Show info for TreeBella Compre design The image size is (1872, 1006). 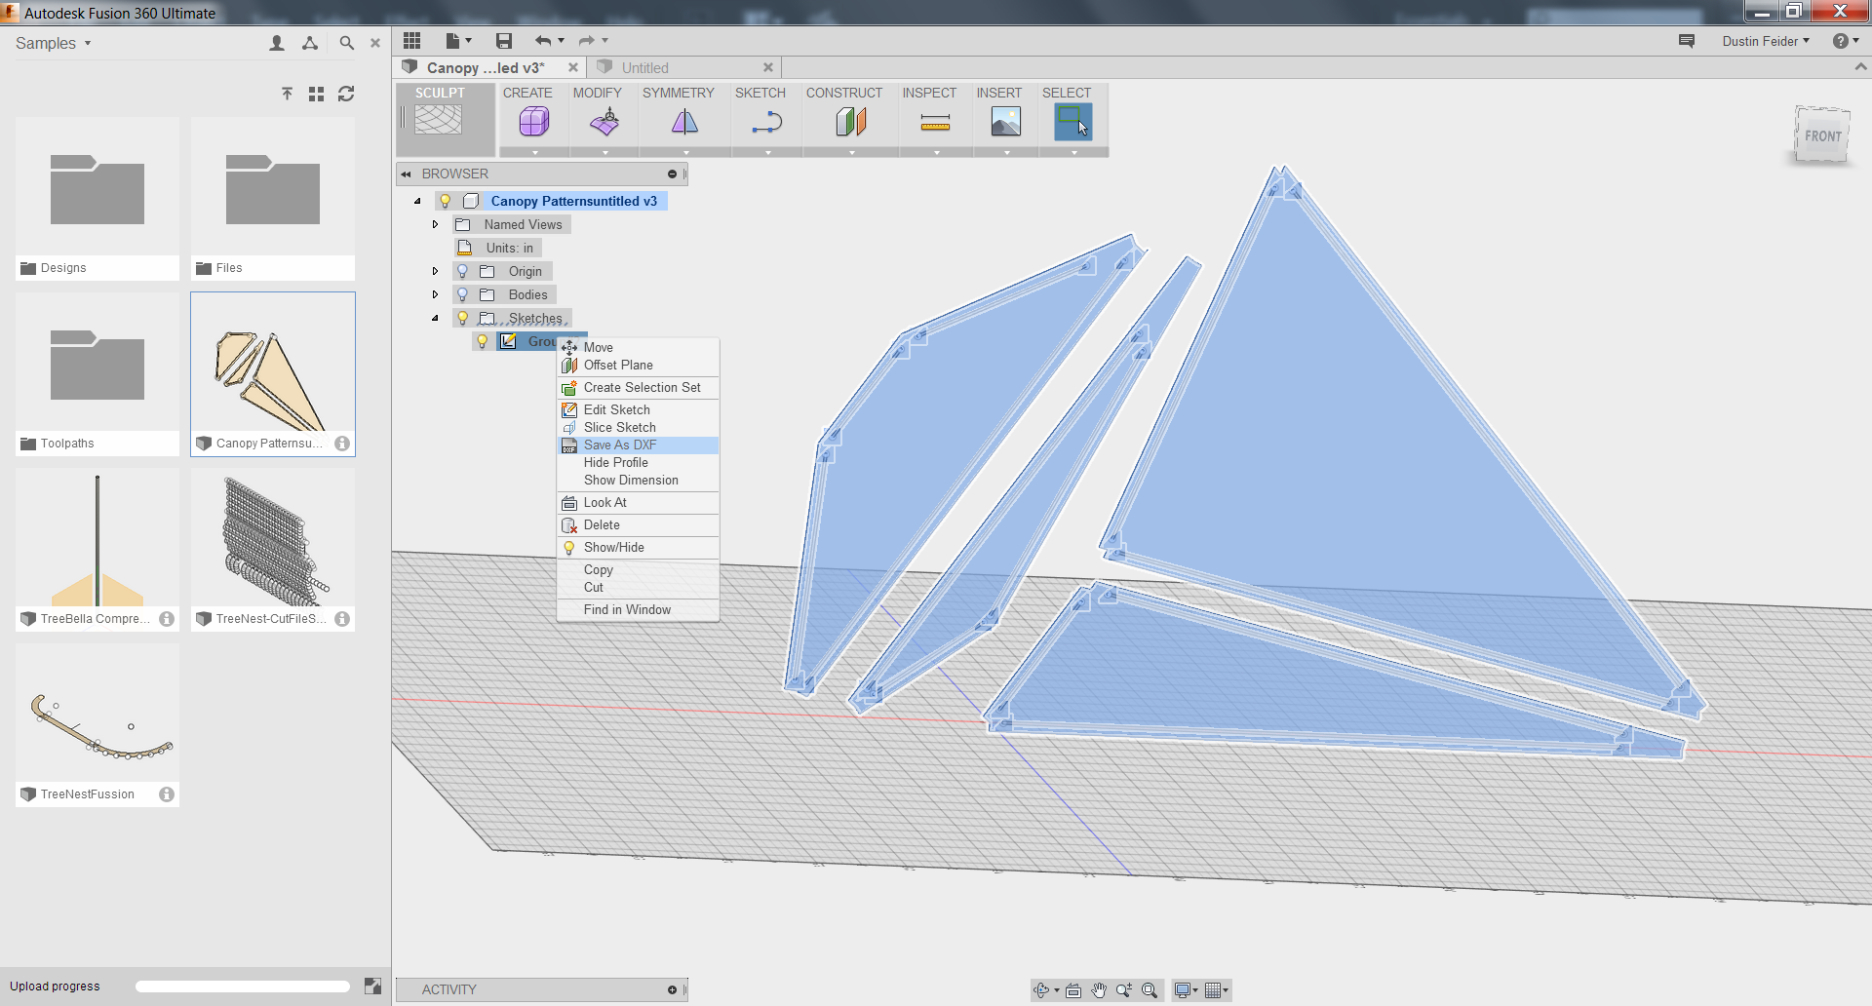[x=167, y=619]
